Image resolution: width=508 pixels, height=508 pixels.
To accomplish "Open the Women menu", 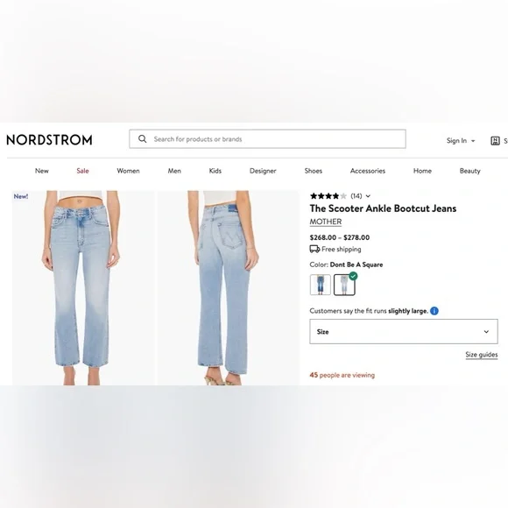I will [x=128, y=171].
